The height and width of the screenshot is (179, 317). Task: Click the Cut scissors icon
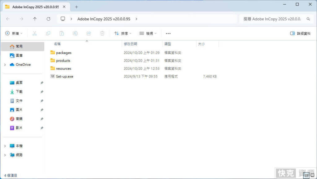tap(35, 34)
